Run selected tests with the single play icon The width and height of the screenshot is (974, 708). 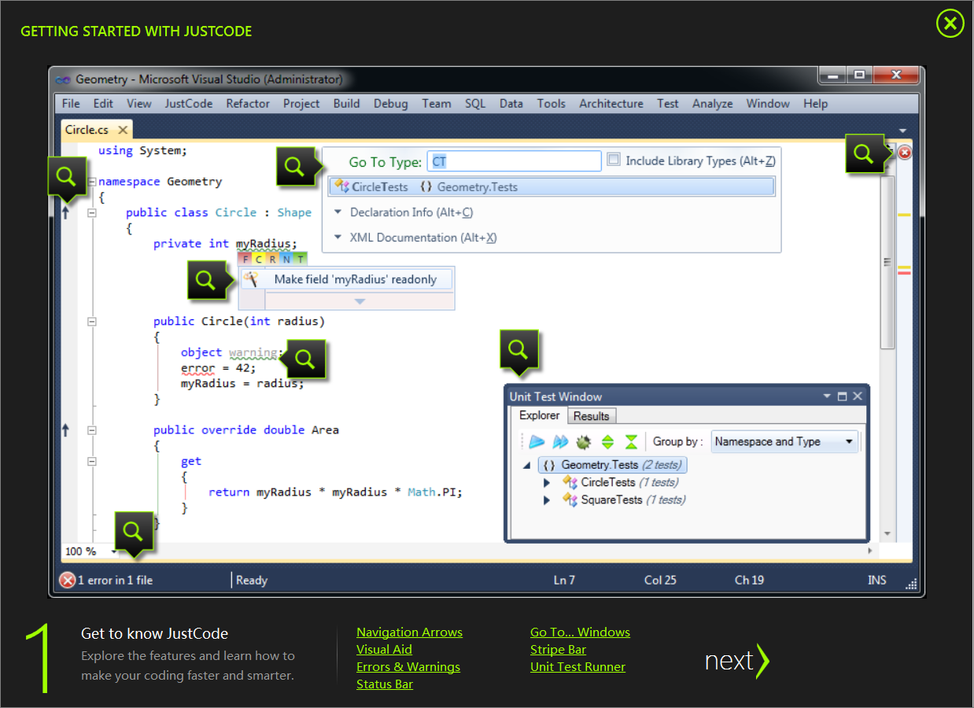coord(537,442)
